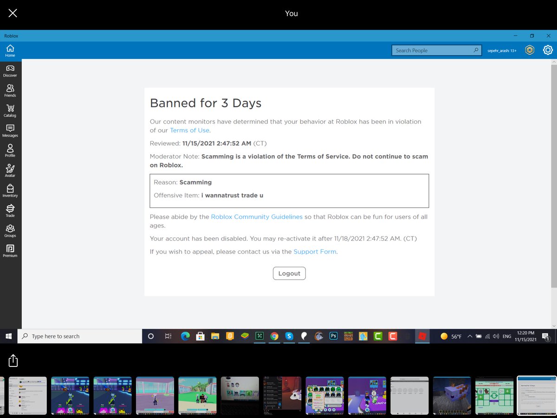Select the selected ban-notice thumbnail in strip
Viewport: 557px width, 418px height.
pyautogui.click(x=537, y=395)
